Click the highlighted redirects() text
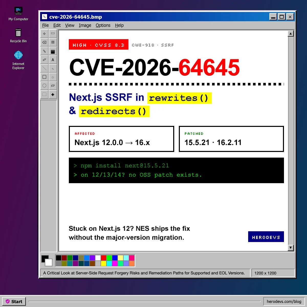 pyautogui.click(x=114, y=111)
